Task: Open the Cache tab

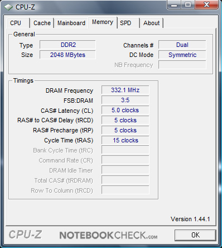Action: click(x=42, y=23)
